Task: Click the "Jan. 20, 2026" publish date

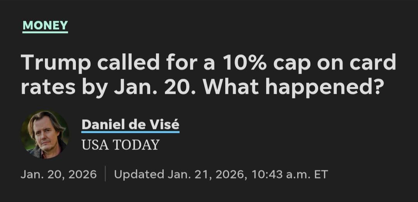Action: tap(58, 174)
